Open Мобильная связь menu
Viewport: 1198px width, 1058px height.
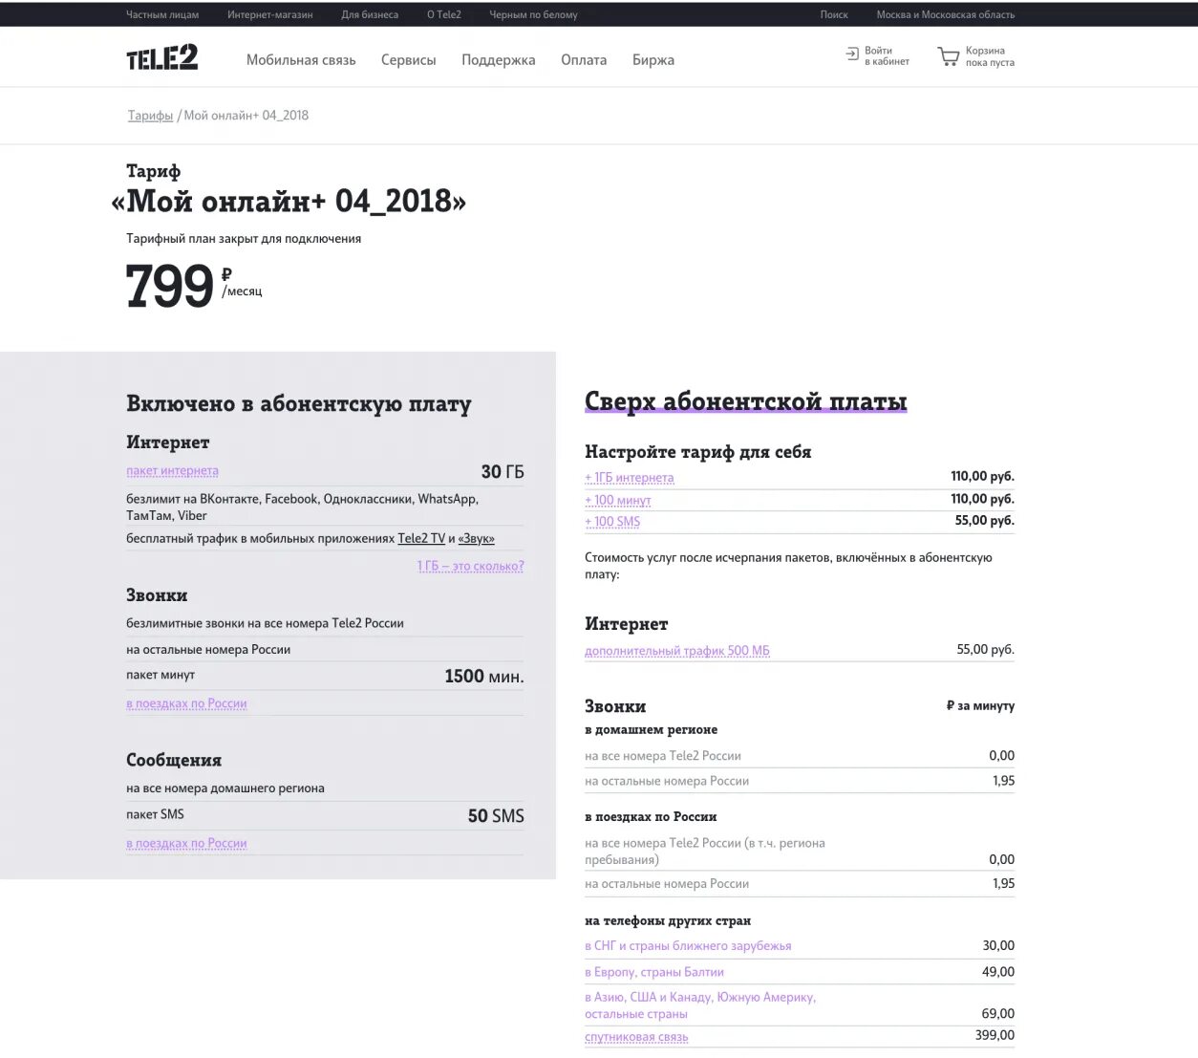point(301,59)
